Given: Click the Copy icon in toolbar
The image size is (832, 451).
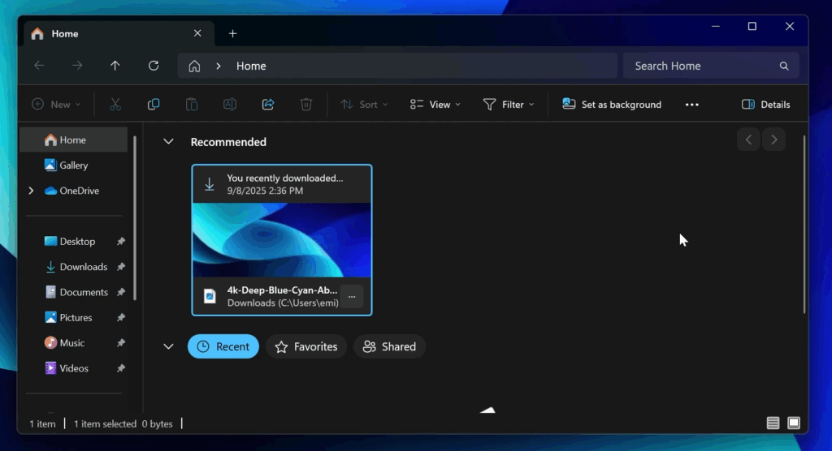Looking at the screenshot, I should click(154, 105).
